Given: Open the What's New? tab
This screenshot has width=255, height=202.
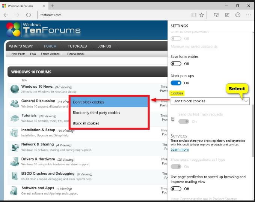Looking at the screenshot, I should tap(21, 46).
